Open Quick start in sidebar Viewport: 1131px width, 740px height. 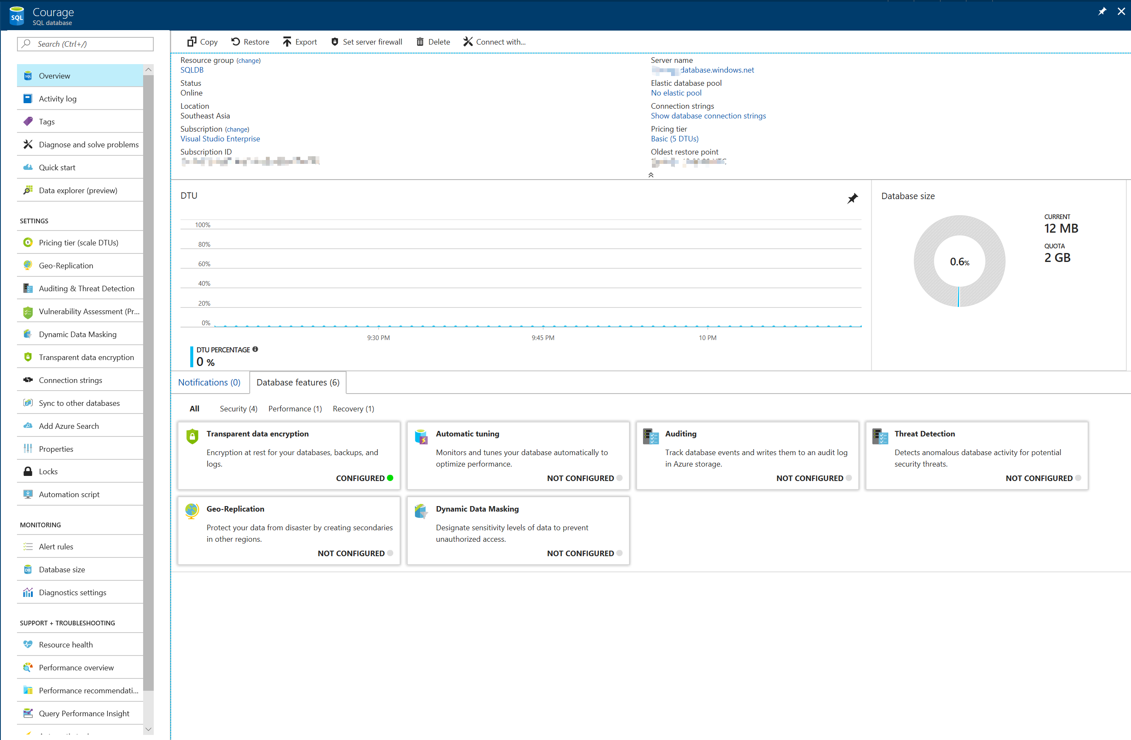click(x=80, y=168)
